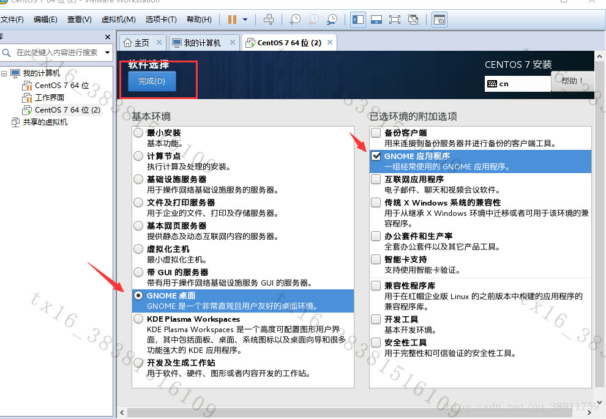Select the GNOME 桌面 radio button
The height and width of the screenshot is (419, 606).
point(138,295)
